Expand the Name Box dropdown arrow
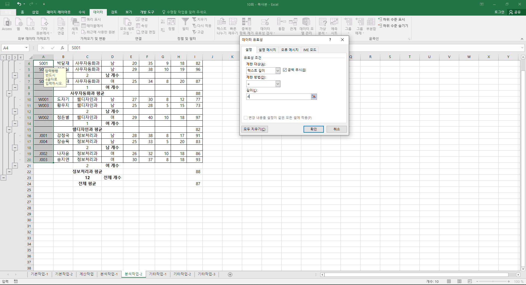Viewport: 526px width, 285px height. coord(26,48)
